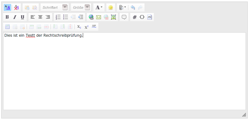Decrease the indent
249x120 pixels.
click(x=73, y=17)
